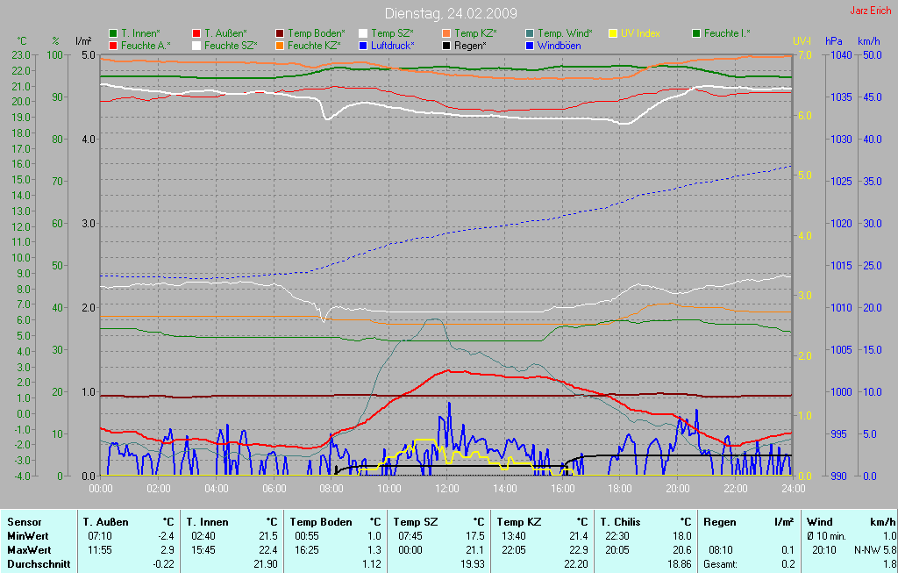Click the blue Luftdruck legend square
This screenshot has height=573, width=898.
click(363, 45)
